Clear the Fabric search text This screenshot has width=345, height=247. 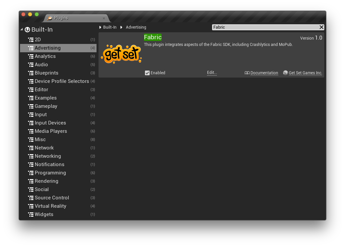point(321,27)
